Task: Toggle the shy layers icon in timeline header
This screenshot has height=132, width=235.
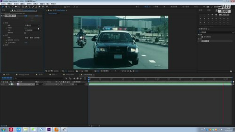Action: tap(74, 78)
